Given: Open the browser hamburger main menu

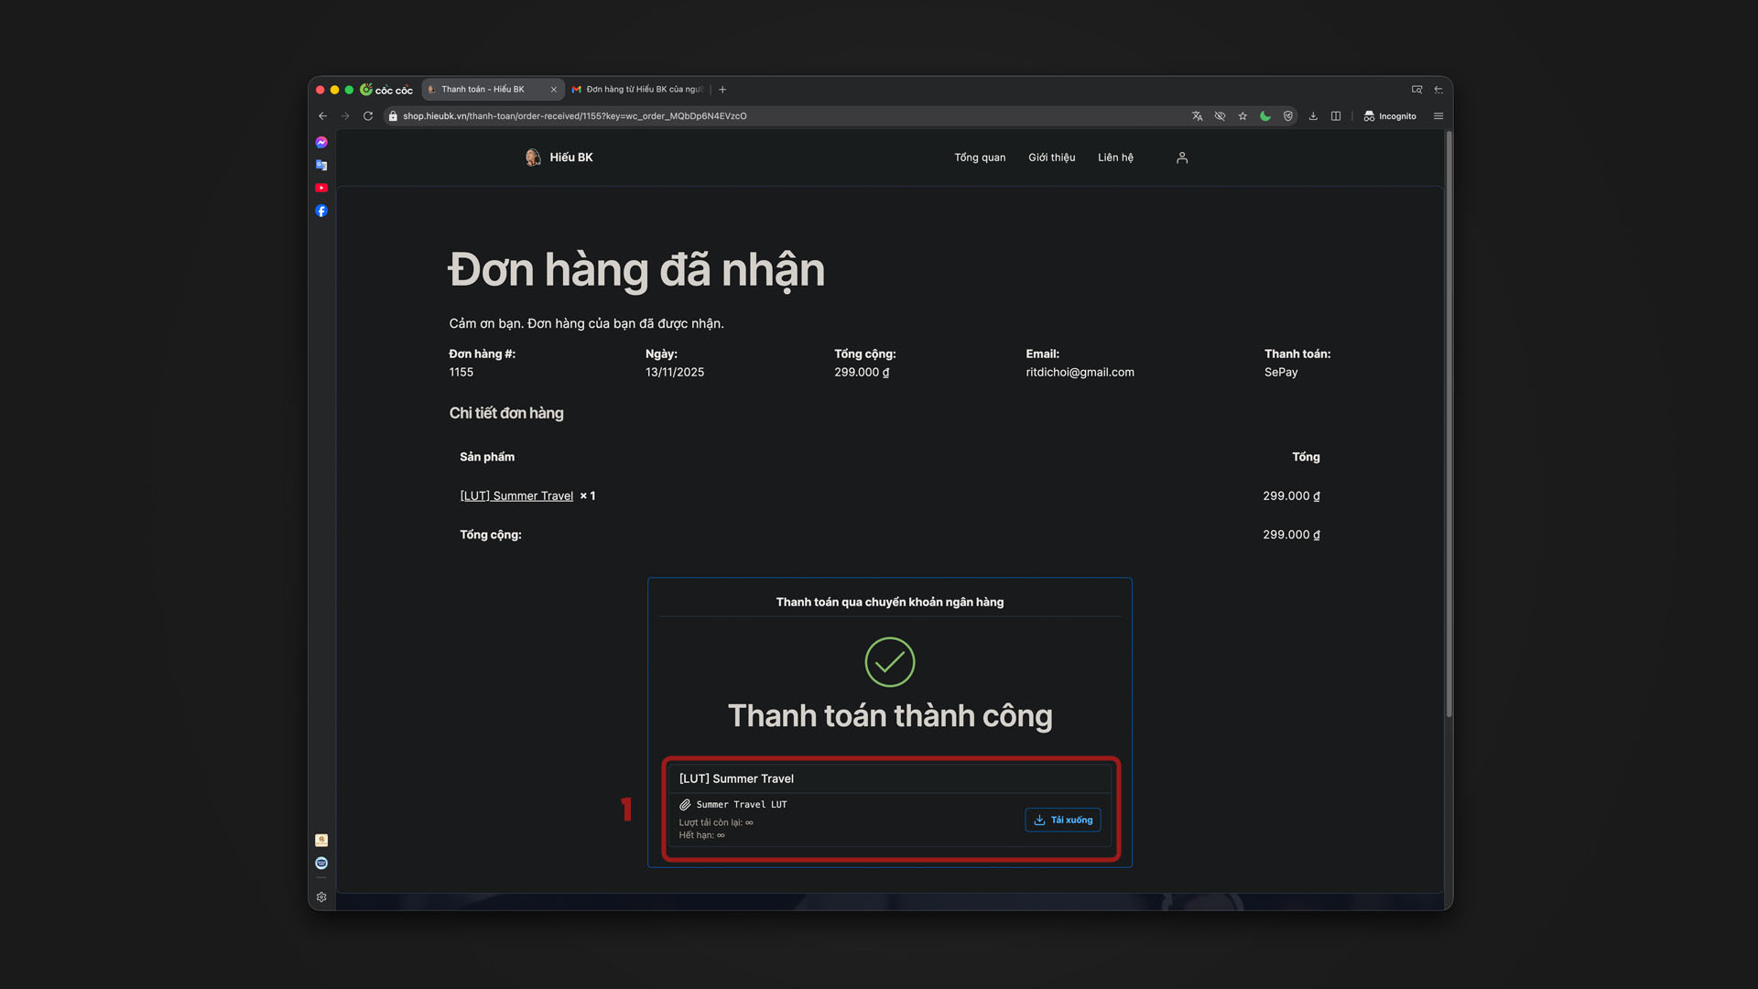Looking at the screenshot, I should 1438,116.
